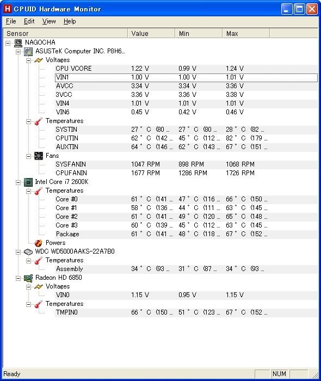The width and height of the screenshot is (321, 381).
Task: Click the Radeon Voltages lightning icon
Action: [39, 287]
